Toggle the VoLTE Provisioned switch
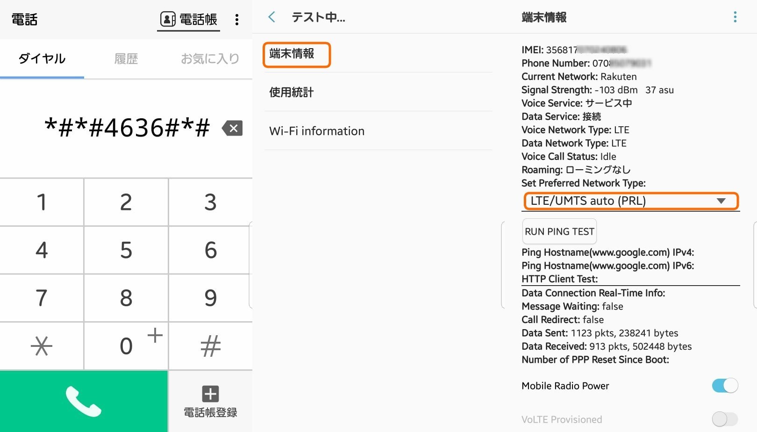 [x=724, y=419]
